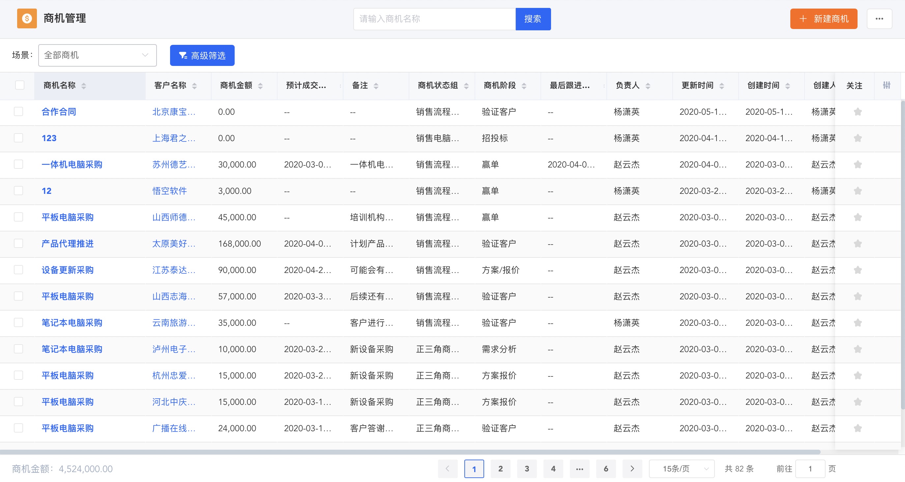Go to page 3 in pagination
Viewport: 905px width, 482px height.
(527, 468)
